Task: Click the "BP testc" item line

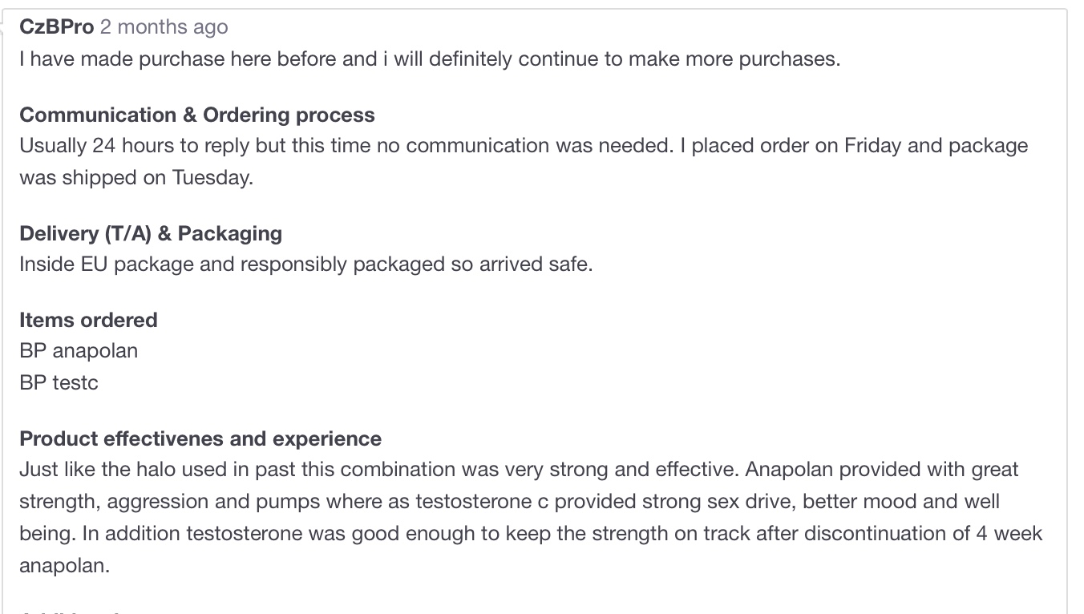Action: pyautogui.click(x=59, y=383)
